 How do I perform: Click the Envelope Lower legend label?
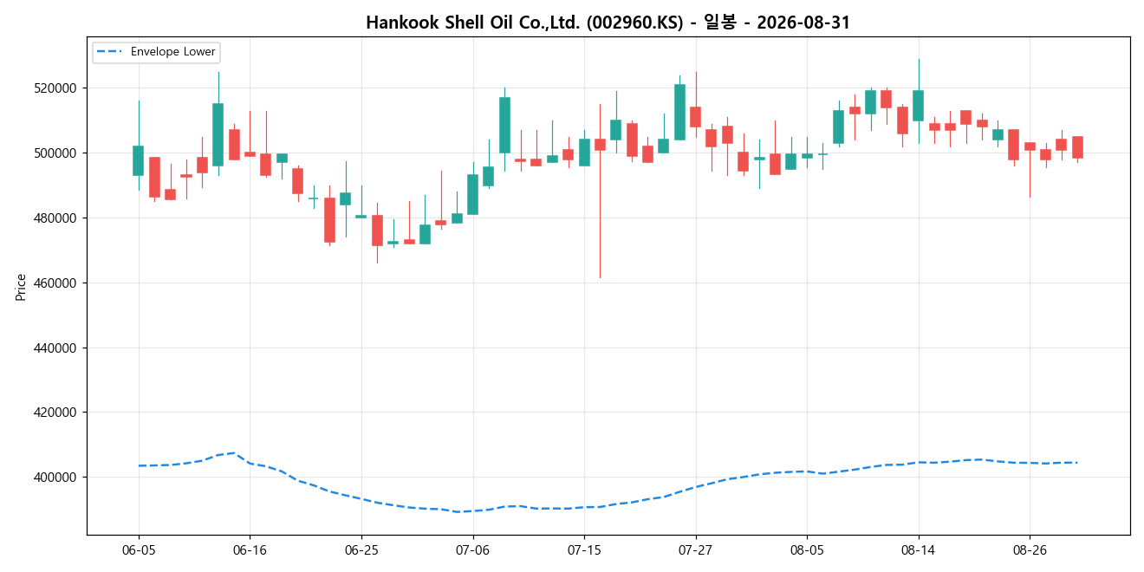coord(172,52)
